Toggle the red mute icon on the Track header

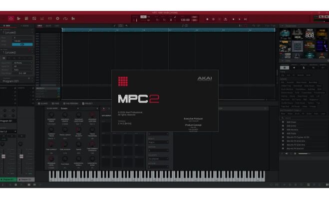(29, 50)
